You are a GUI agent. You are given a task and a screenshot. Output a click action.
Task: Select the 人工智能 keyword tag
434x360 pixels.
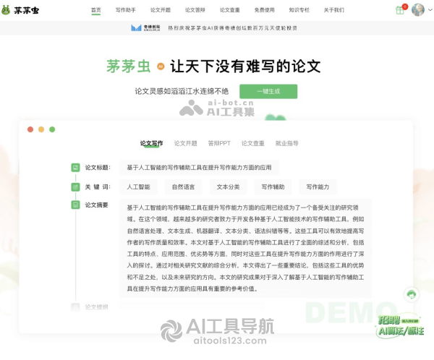[138, 187]
